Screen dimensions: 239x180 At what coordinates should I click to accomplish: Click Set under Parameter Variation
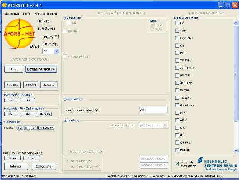pos(11,100)
